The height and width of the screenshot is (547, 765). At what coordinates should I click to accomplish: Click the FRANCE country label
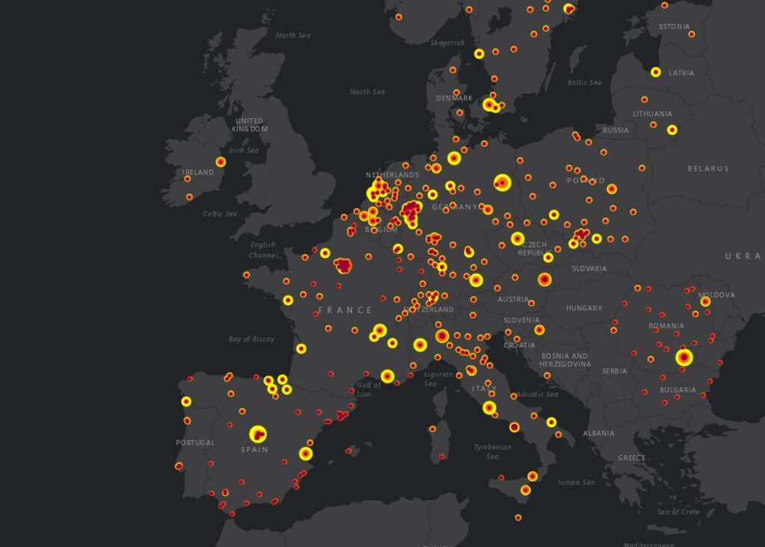345,309
